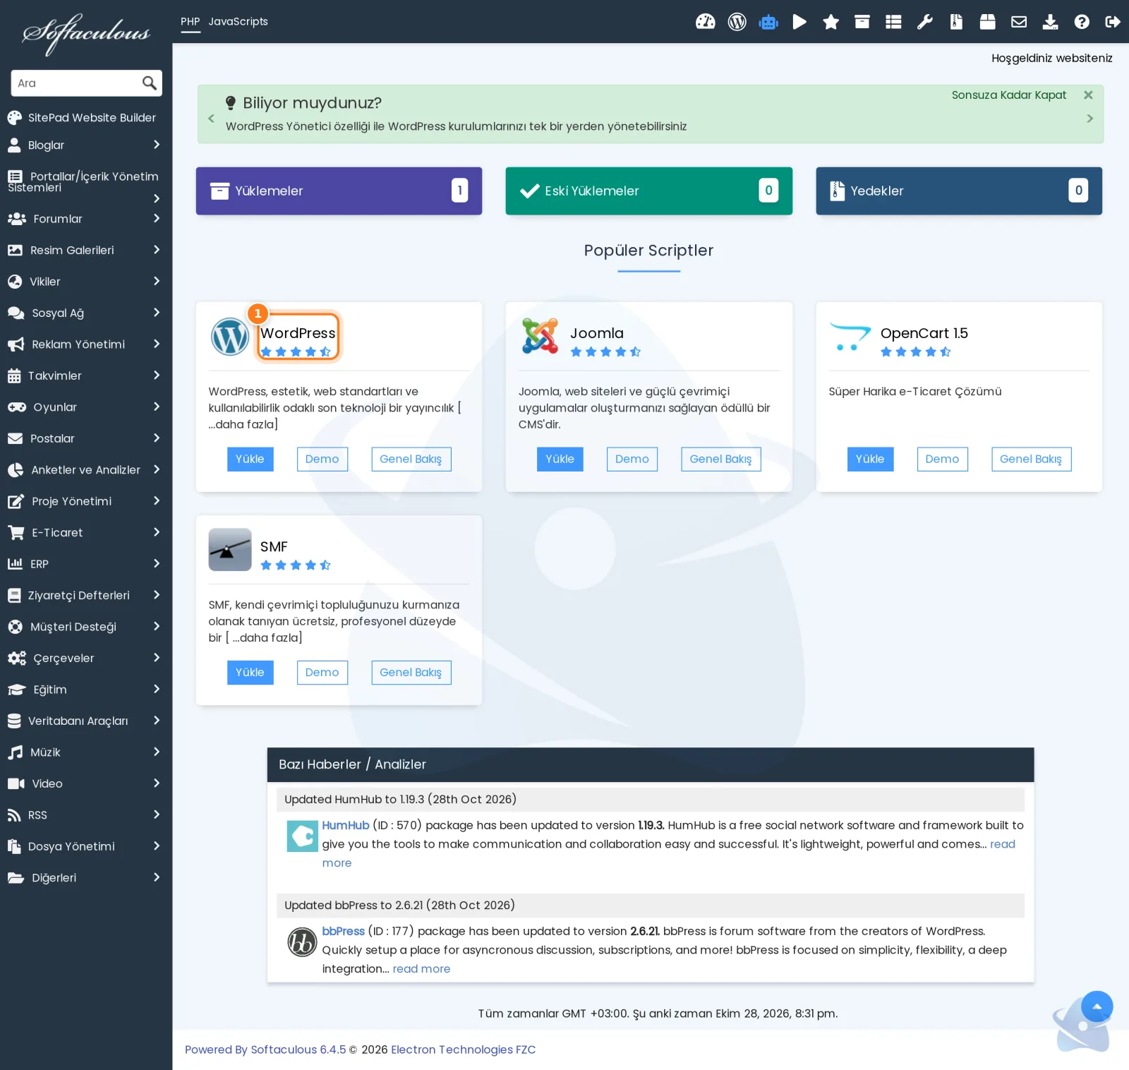This screenshot has width=1129, height=1070.
Task: Open installations archive box icon in toolbar
Action: [x=862, y=22]
